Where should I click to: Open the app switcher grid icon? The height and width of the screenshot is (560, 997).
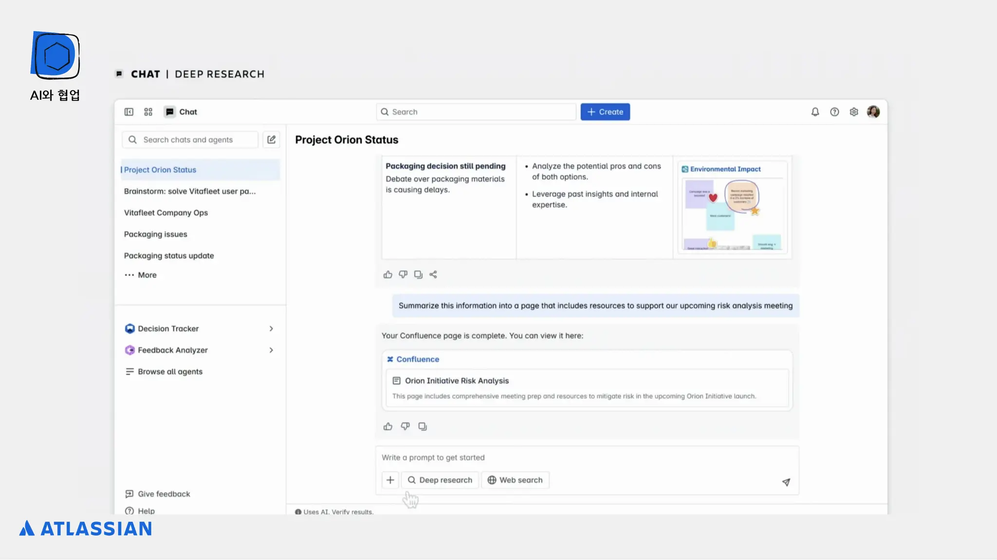148,112
